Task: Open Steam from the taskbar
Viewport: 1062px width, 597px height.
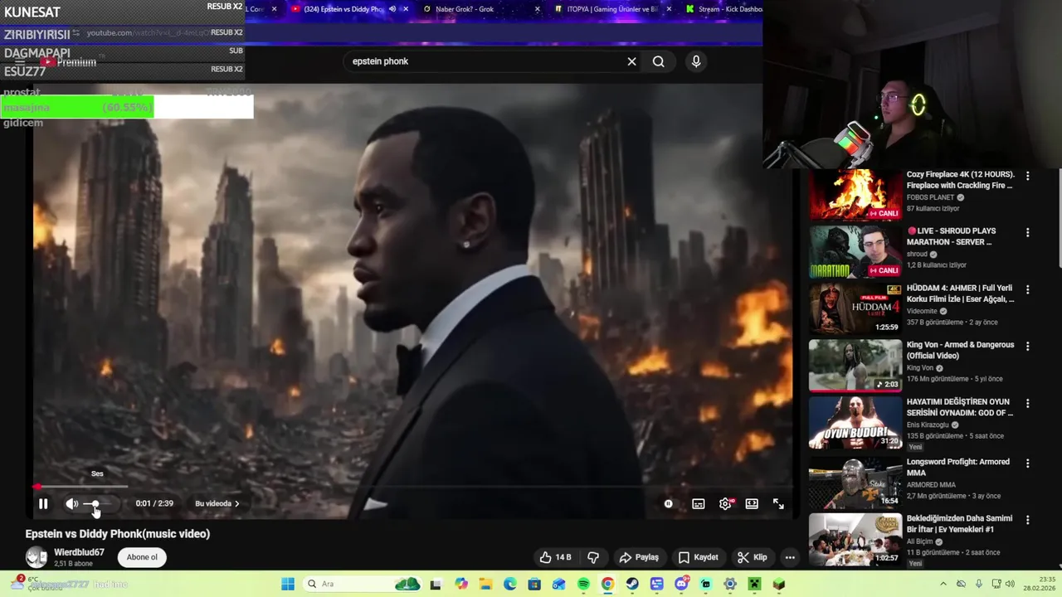Action: tap(632, 584)
